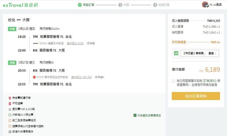Click the step 3 完成訂單 circle icon

click(155, 5)
